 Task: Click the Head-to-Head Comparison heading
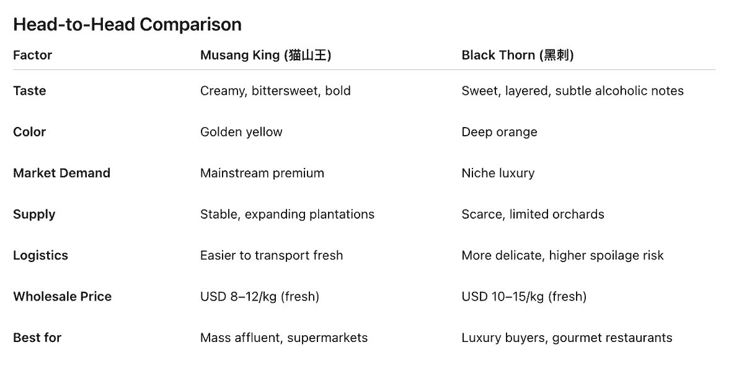click(127, 25)
